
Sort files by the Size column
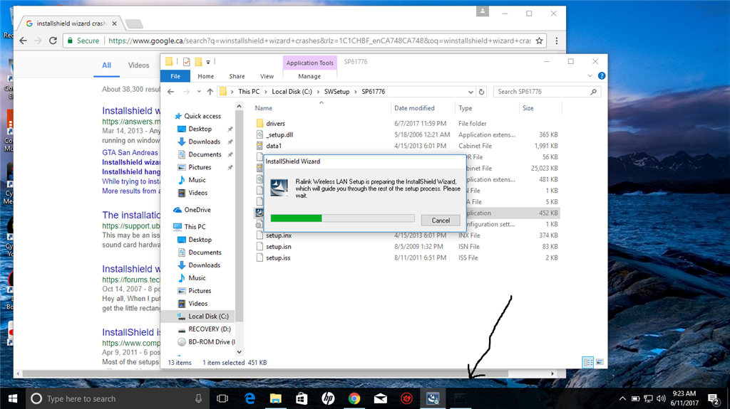click(x=528, y=108)
